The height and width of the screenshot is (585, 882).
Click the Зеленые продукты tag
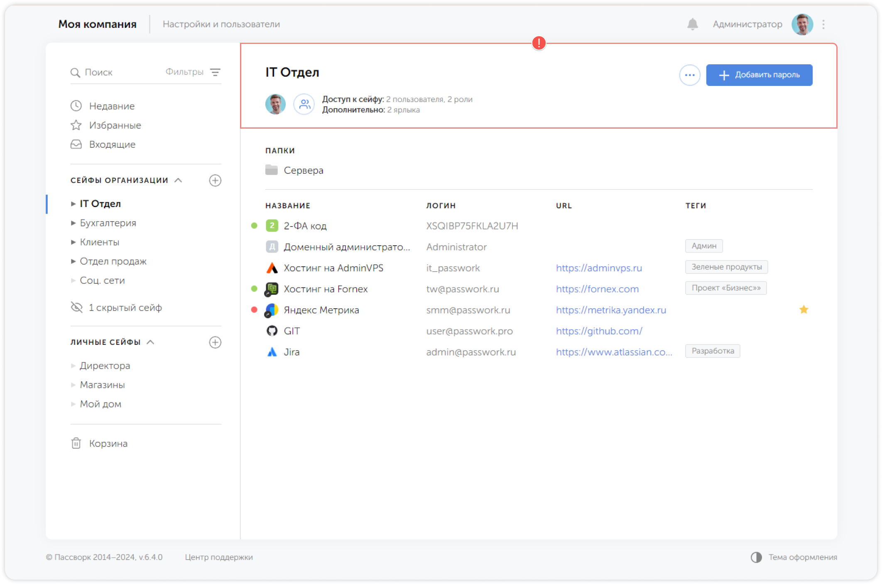coord(726,267)
